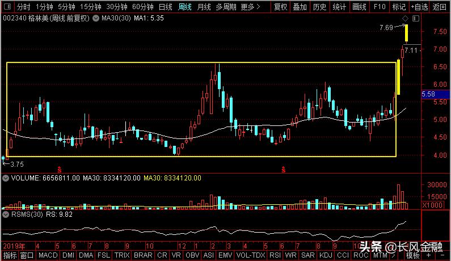The width and height of the screenshot is (451, 261).
Task: Click the stock title 002340 格林美
Action: coord(47,18)
